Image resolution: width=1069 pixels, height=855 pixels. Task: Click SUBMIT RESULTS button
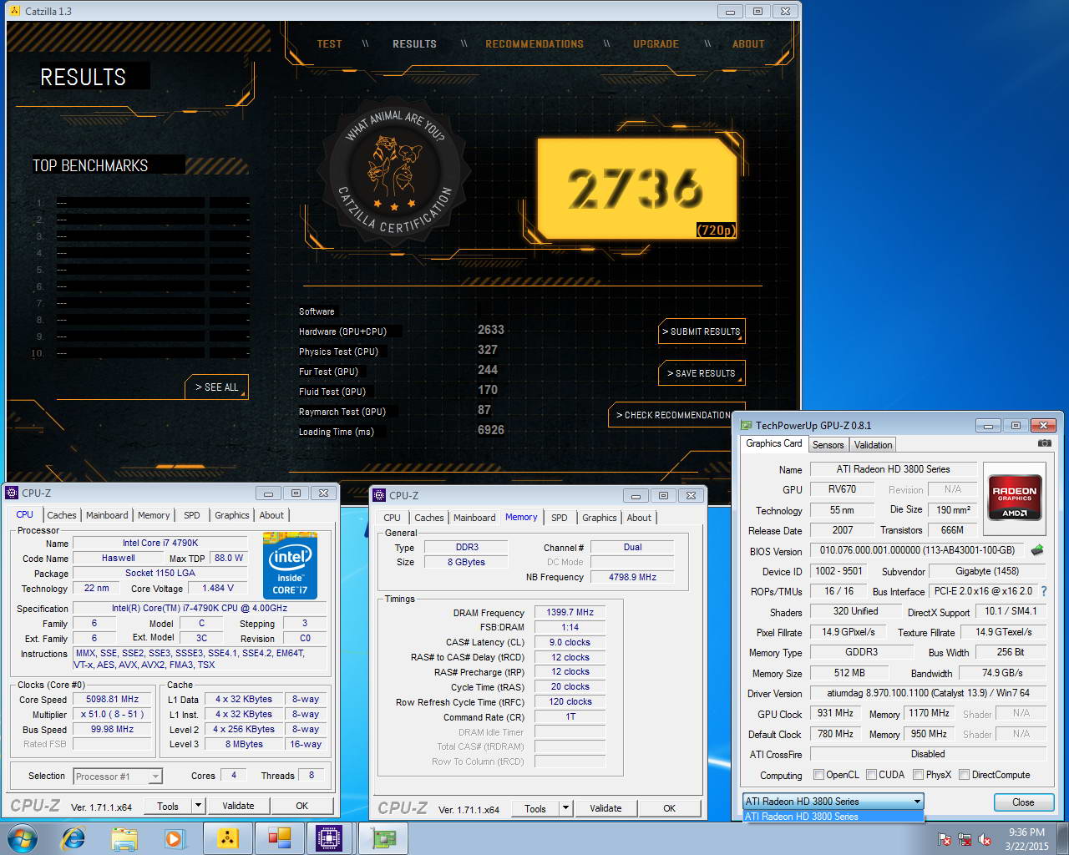pyautogui.click(x=702, y=331)
